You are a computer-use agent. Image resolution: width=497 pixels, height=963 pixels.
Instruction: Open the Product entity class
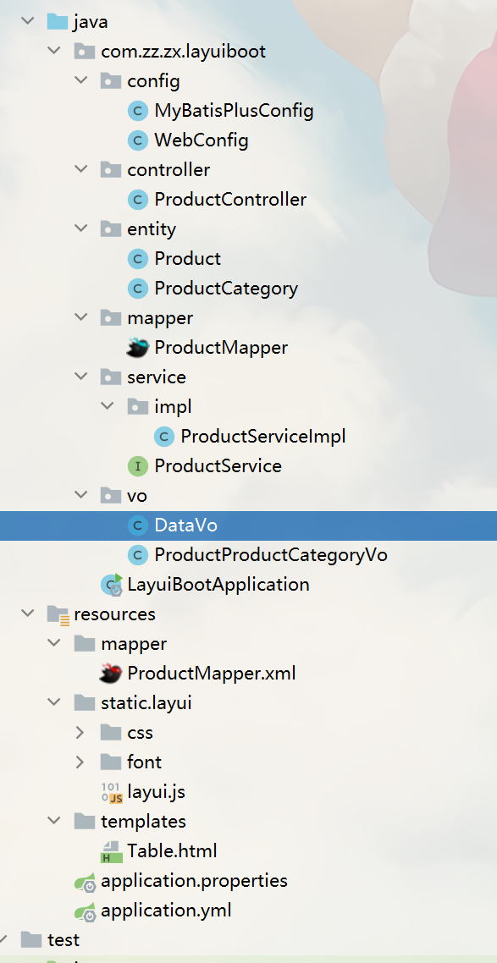tap(186, 258)
